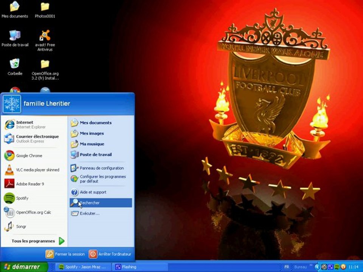Click the 11:14 system clock
This screenshot has height=272, width=363.
(353, 267)
